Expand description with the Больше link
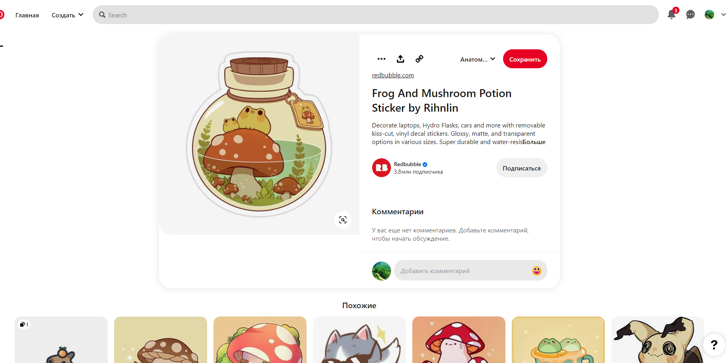The width and height of the screenshot is (726, 363). [x=534, y=142]
